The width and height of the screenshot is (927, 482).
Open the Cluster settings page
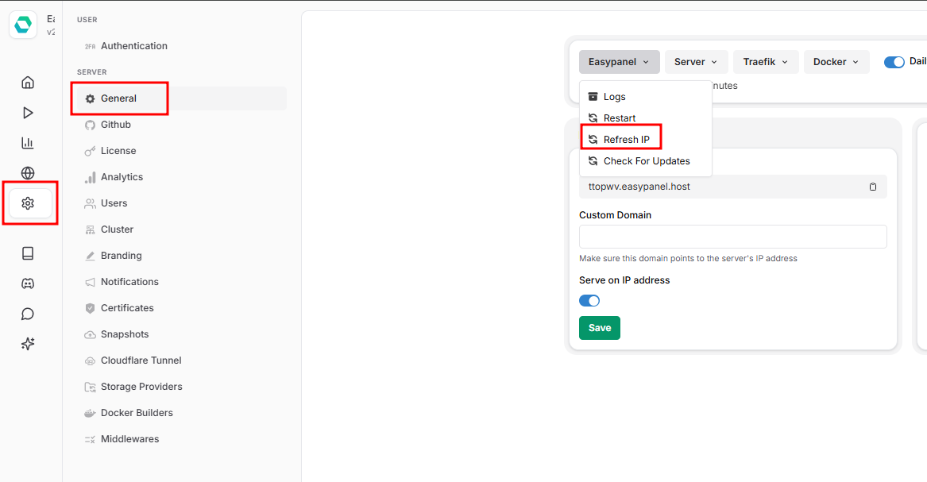point(181,229)
